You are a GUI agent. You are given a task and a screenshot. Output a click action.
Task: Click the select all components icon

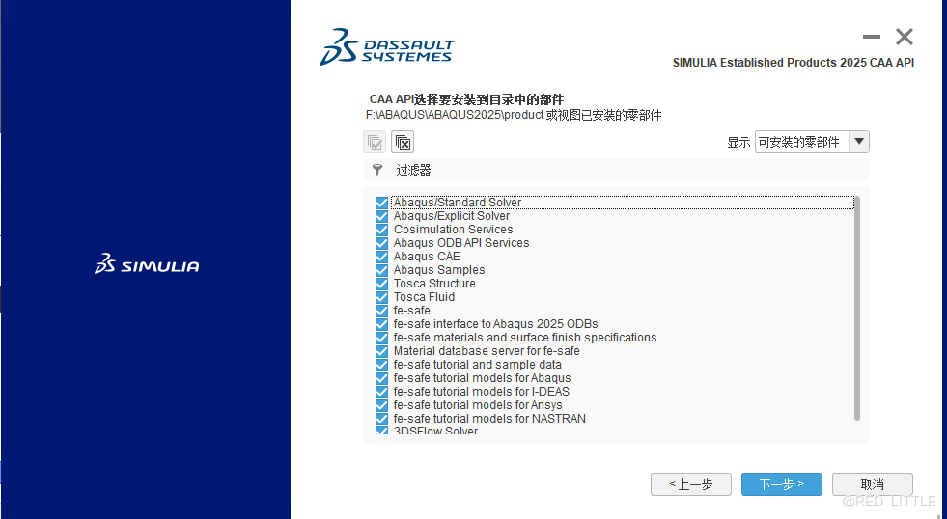375,142
